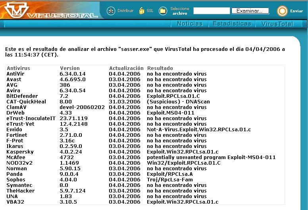Select the UNA row name
This screenshot has height=210, width=308.
pyautogui.click(x=12, y=196)
